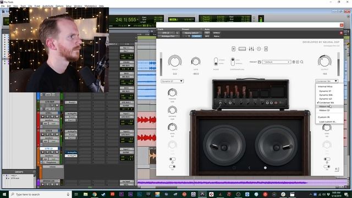Click left speaker microphone on cabinet

pyautogui.click(x=215, y=147)
